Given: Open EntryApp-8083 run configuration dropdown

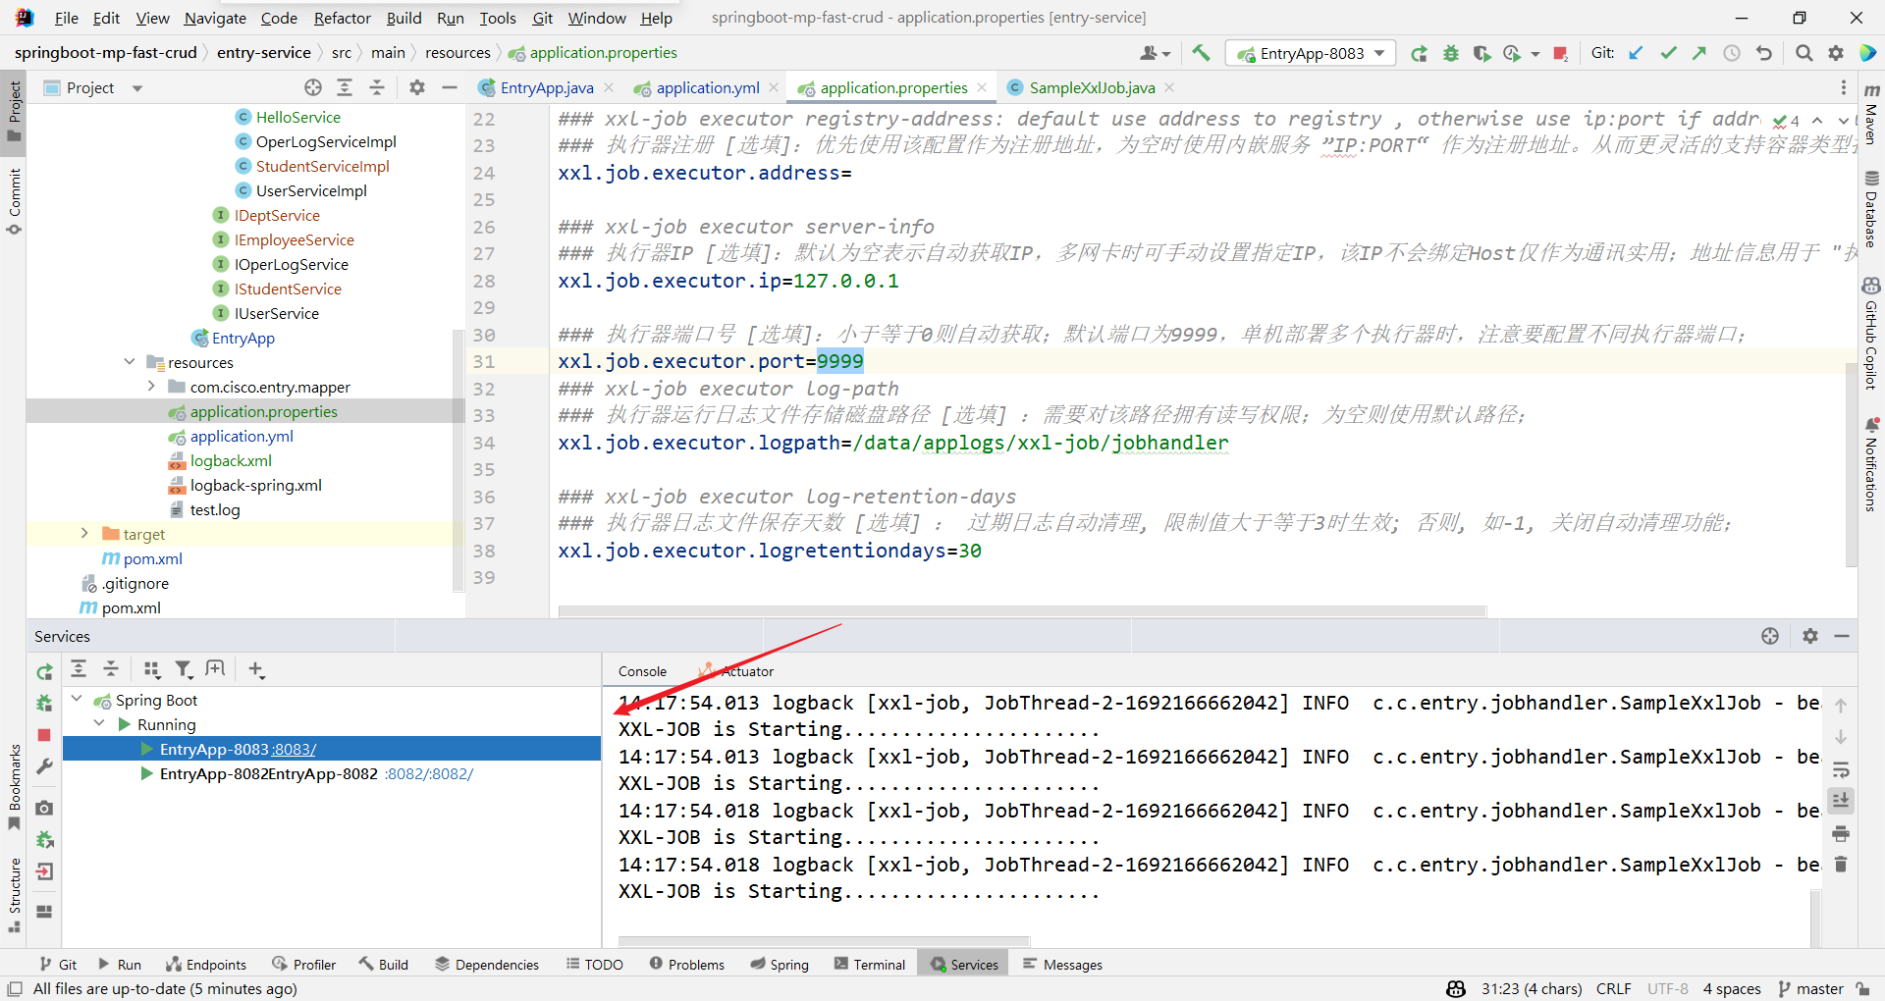Looking at the screenshot, I should (x=1311, y=53).
